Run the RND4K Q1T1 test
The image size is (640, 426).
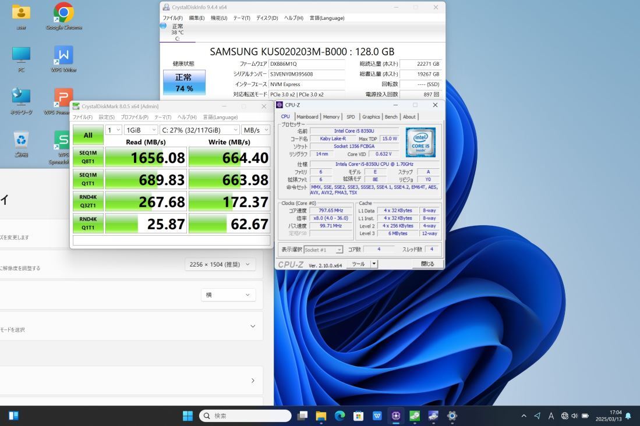pyautogui.click(x=88, y=223)
